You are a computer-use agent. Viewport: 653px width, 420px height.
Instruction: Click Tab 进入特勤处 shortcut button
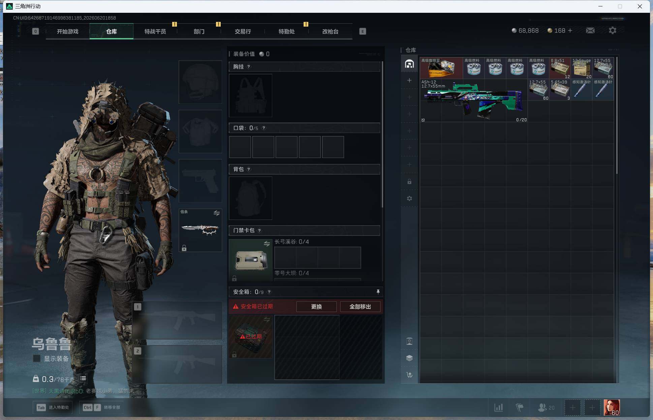tap(53, 407)
